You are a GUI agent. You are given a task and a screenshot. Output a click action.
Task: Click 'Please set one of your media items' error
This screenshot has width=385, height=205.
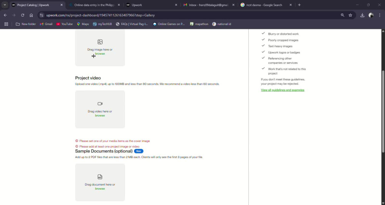click(114, 141)
